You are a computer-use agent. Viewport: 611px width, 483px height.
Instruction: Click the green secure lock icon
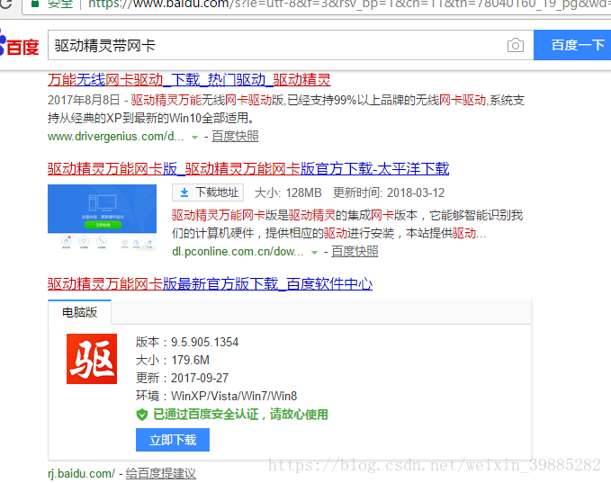[35, 4]
